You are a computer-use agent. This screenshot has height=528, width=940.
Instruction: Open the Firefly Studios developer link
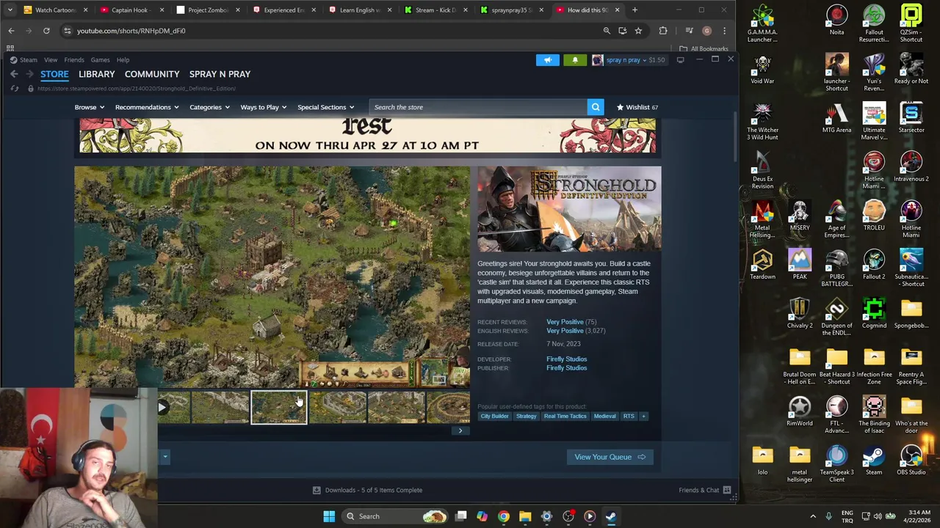click(x=566, y=359)
